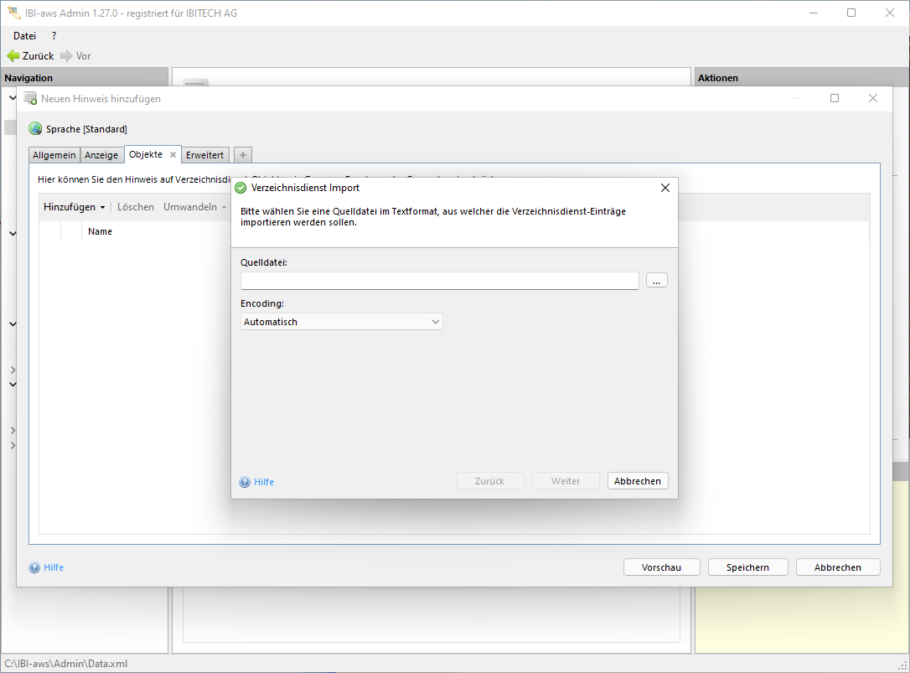Close the Verzeichnisdienst Import dialog
The height and width of the screenshot is (673, 910).
[x=665, y=188]
